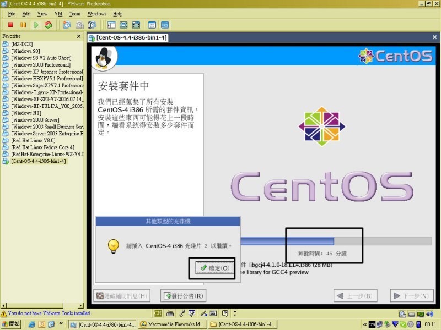Select [Red Hat Linux V8.0] favorite
The width and height of the screenshot is (441, 330).
[x=33, y=141]
